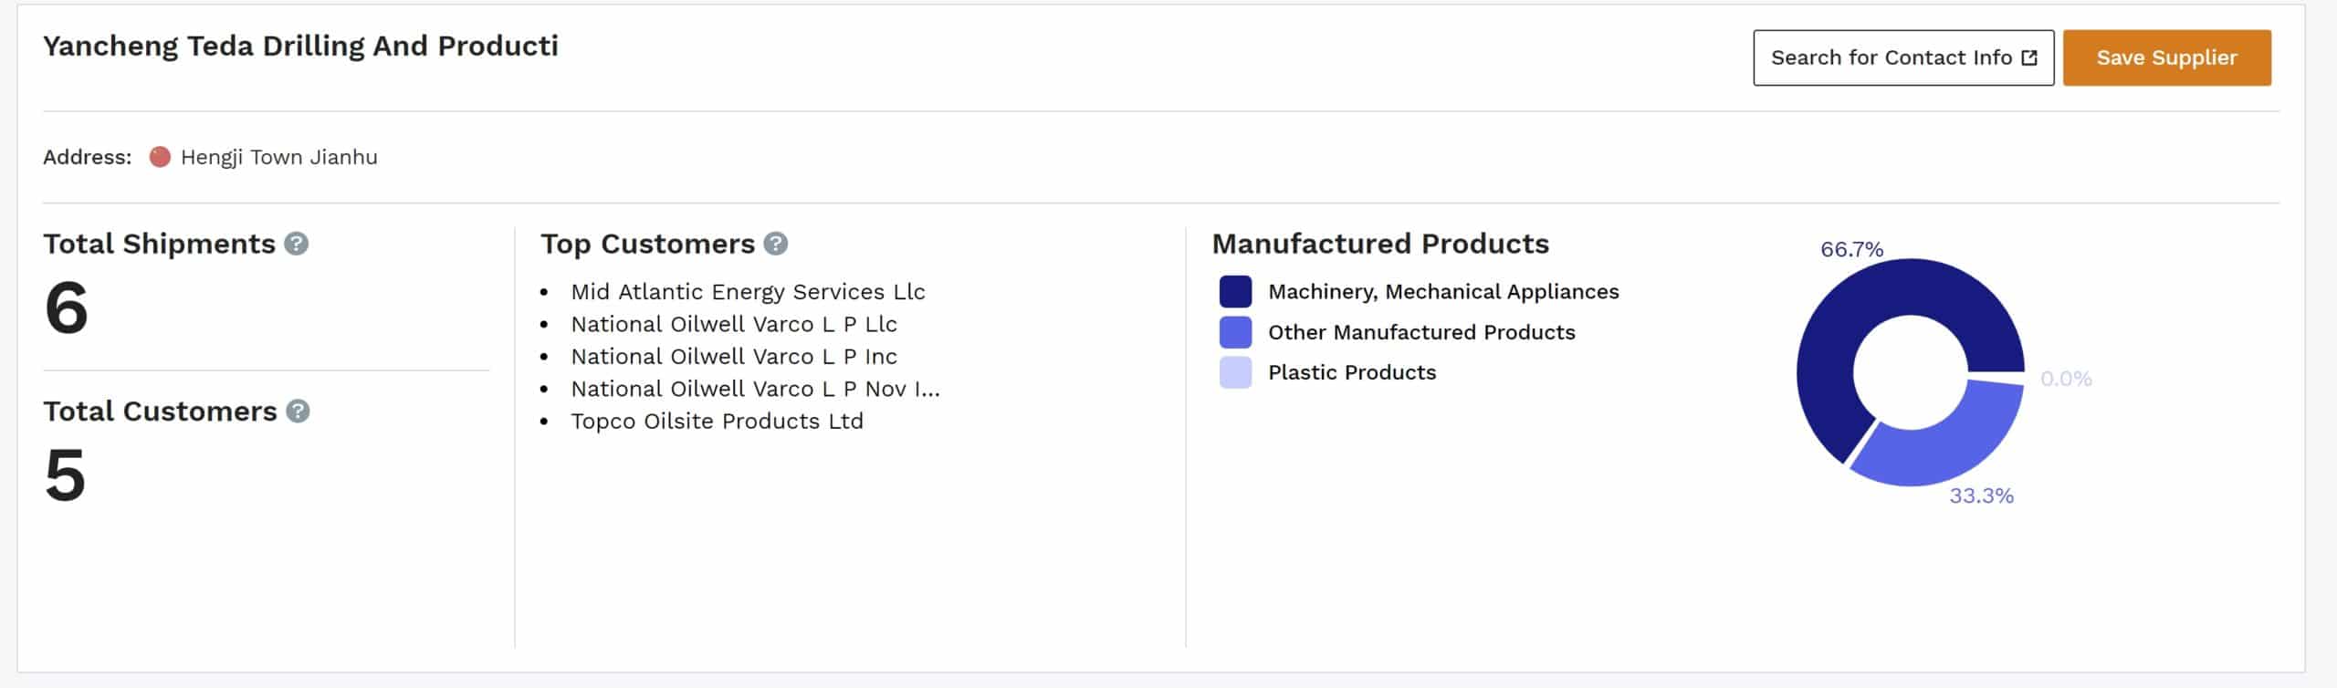Click the Total Customers help icon
This screenshot has height=688, width=2337.
click(298, 412)
